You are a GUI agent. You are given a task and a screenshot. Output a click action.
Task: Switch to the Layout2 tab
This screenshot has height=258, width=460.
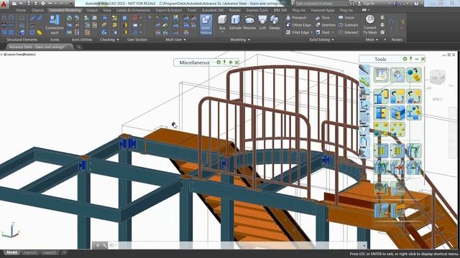[50, 252]
